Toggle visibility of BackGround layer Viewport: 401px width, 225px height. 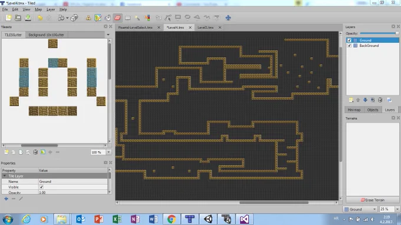coord(349,46)
